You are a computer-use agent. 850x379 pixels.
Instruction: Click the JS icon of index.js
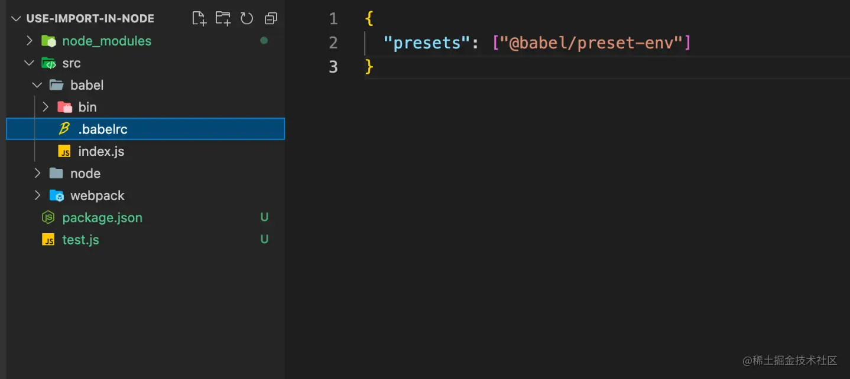(x=64, y=151)
